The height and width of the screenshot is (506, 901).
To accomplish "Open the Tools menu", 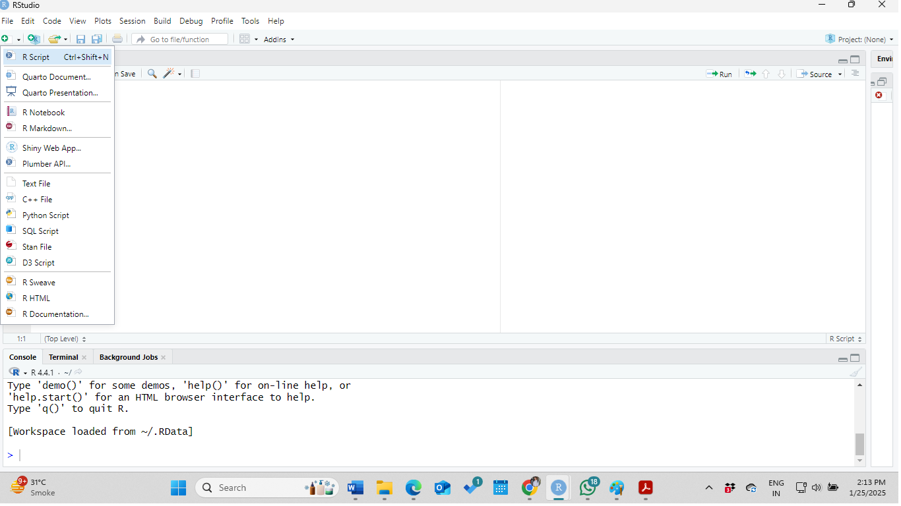I will [250, 21].
